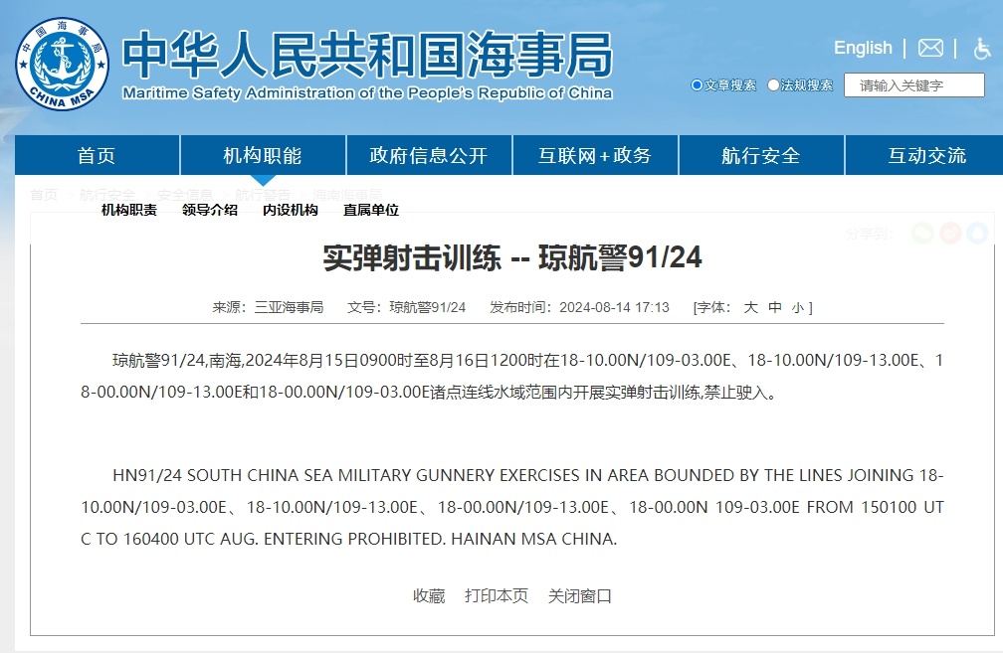The width and height of the screenshot is (1003, 653).
Task: Click the publish time 2024-08-14 17:13
Action: (614, 307)
